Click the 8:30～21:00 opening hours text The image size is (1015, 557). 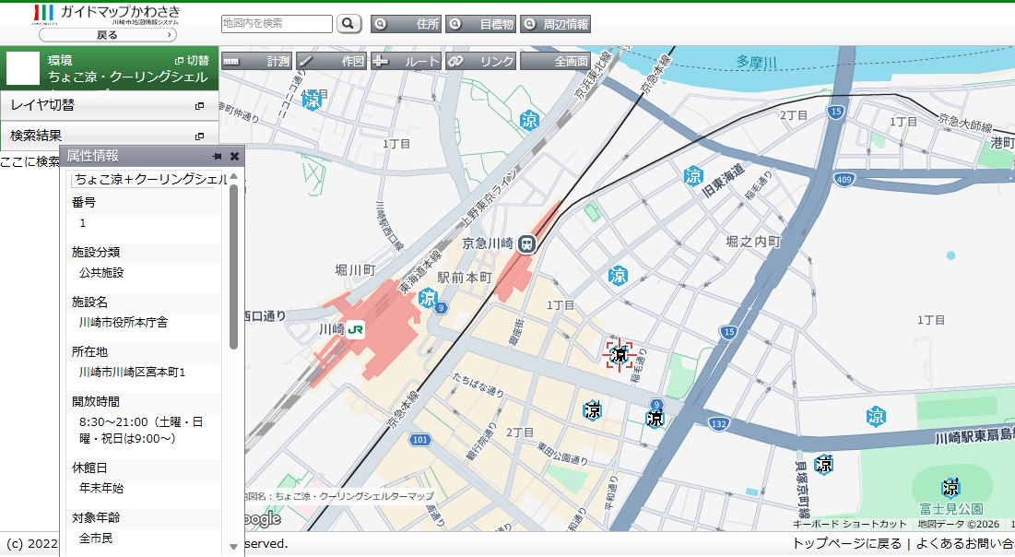tap(141, 430)
